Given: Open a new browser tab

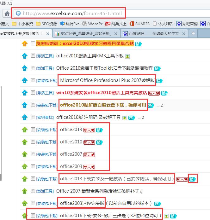Looking at the screenshot, I should pos(193,33).
